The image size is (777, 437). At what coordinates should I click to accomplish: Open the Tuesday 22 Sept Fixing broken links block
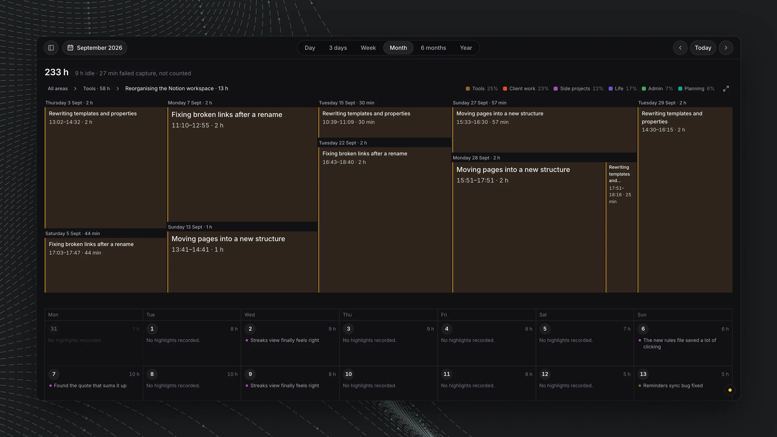pyautogui.click(x=385, y=220)
